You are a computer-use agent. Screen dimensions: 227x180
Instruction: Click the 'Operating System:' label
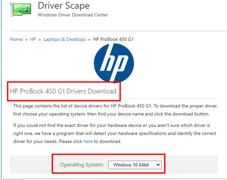click(82, 165)
